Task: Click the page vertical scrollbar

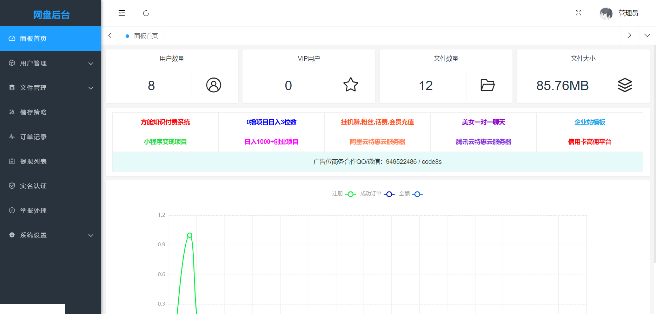Action: 655,154
